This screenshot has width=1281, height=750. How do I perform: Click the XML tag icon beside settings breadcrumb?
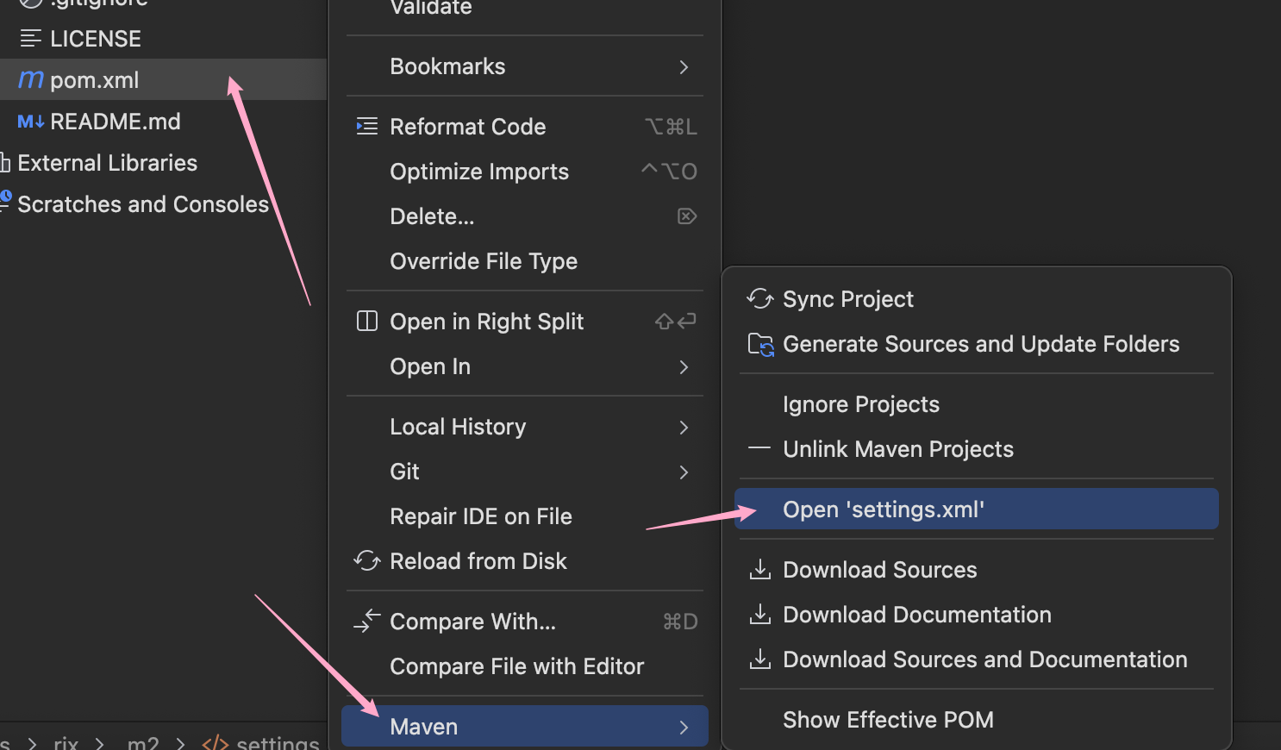point(215,743)
